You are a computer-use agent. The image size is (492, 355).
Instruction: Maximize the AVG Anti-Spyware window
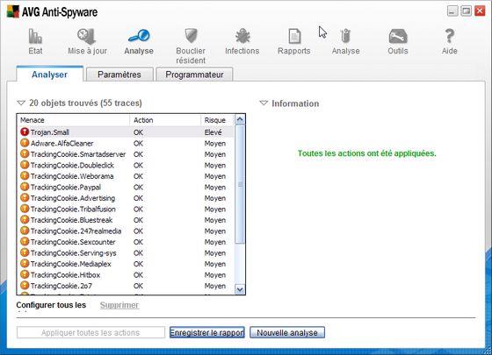pyautogui.click(x=467, y=11)
